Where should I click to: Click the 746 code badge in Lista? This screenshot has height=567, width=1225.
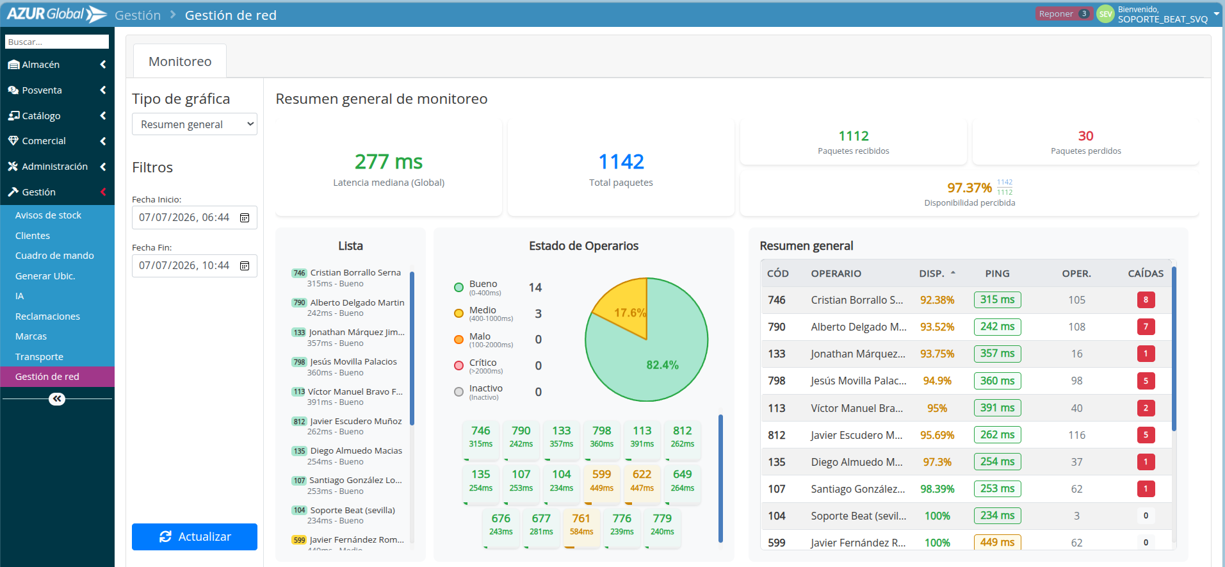(299, 273)
